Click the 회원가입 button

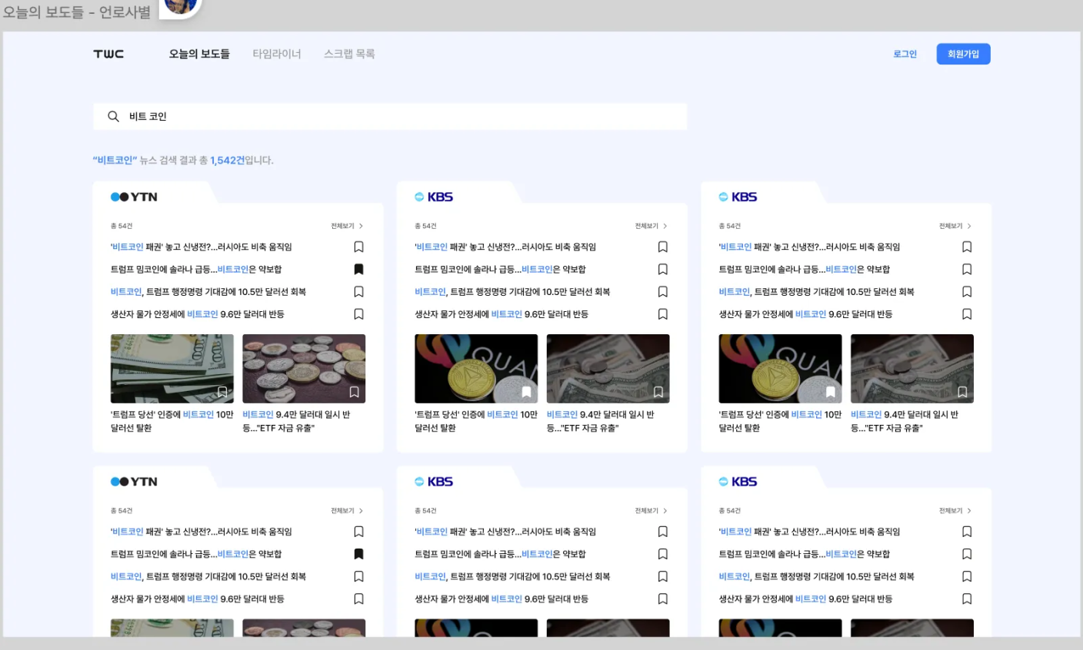click(x=963, y=54)
